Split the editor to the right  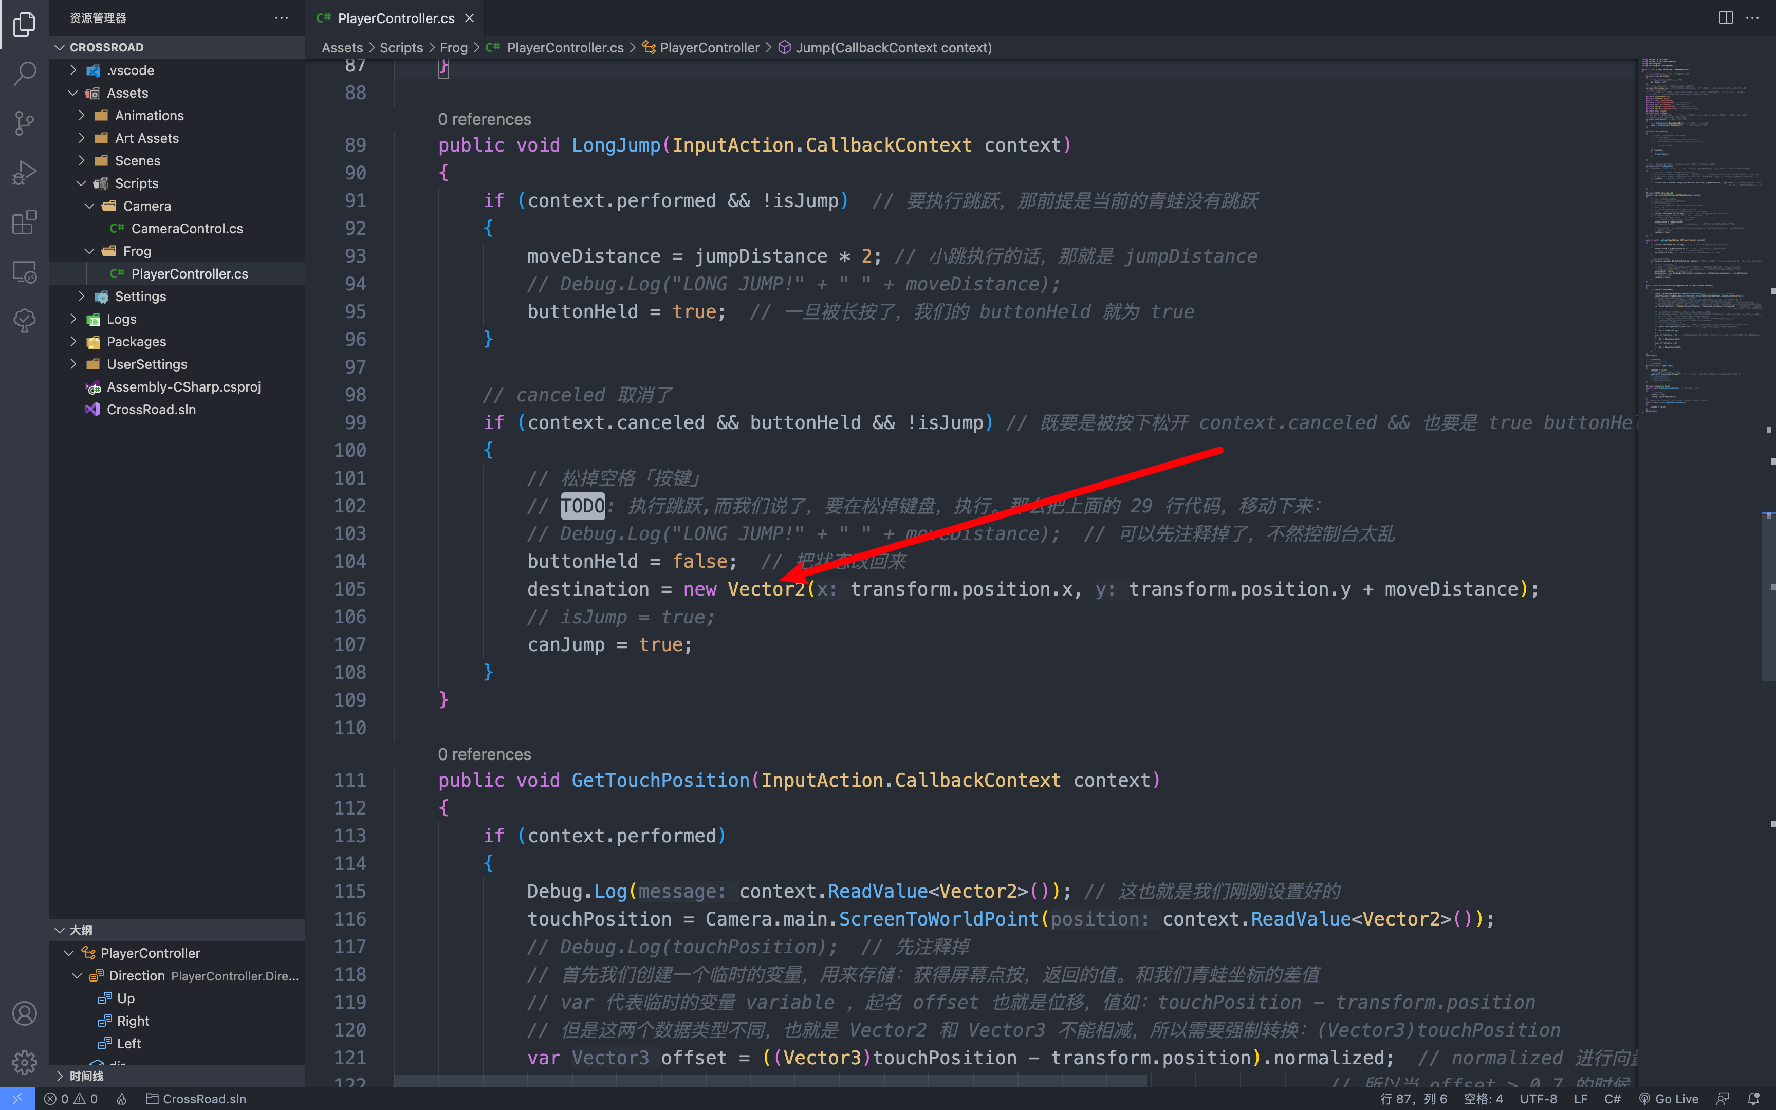[1725, 17]
